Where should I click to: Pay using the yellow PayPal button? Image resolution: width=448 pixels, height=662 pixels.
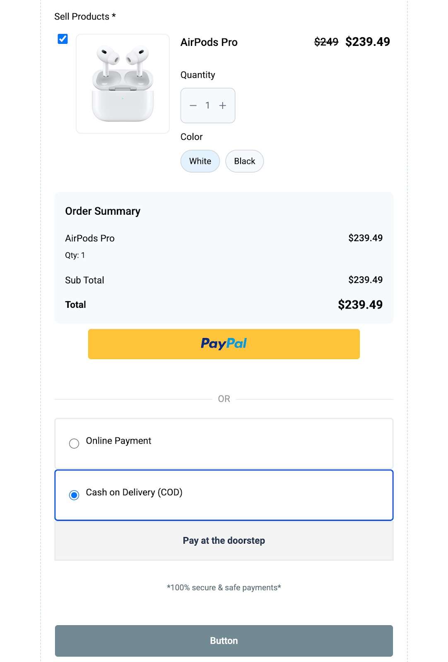(x=224, y=344)
